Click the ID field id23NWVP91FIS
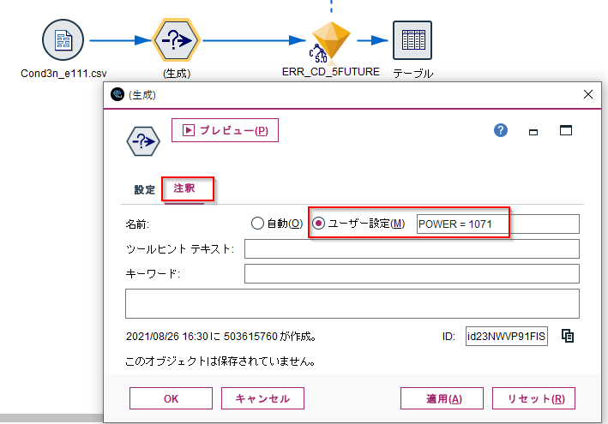This screenshot has height=424, width=608. 507,336
